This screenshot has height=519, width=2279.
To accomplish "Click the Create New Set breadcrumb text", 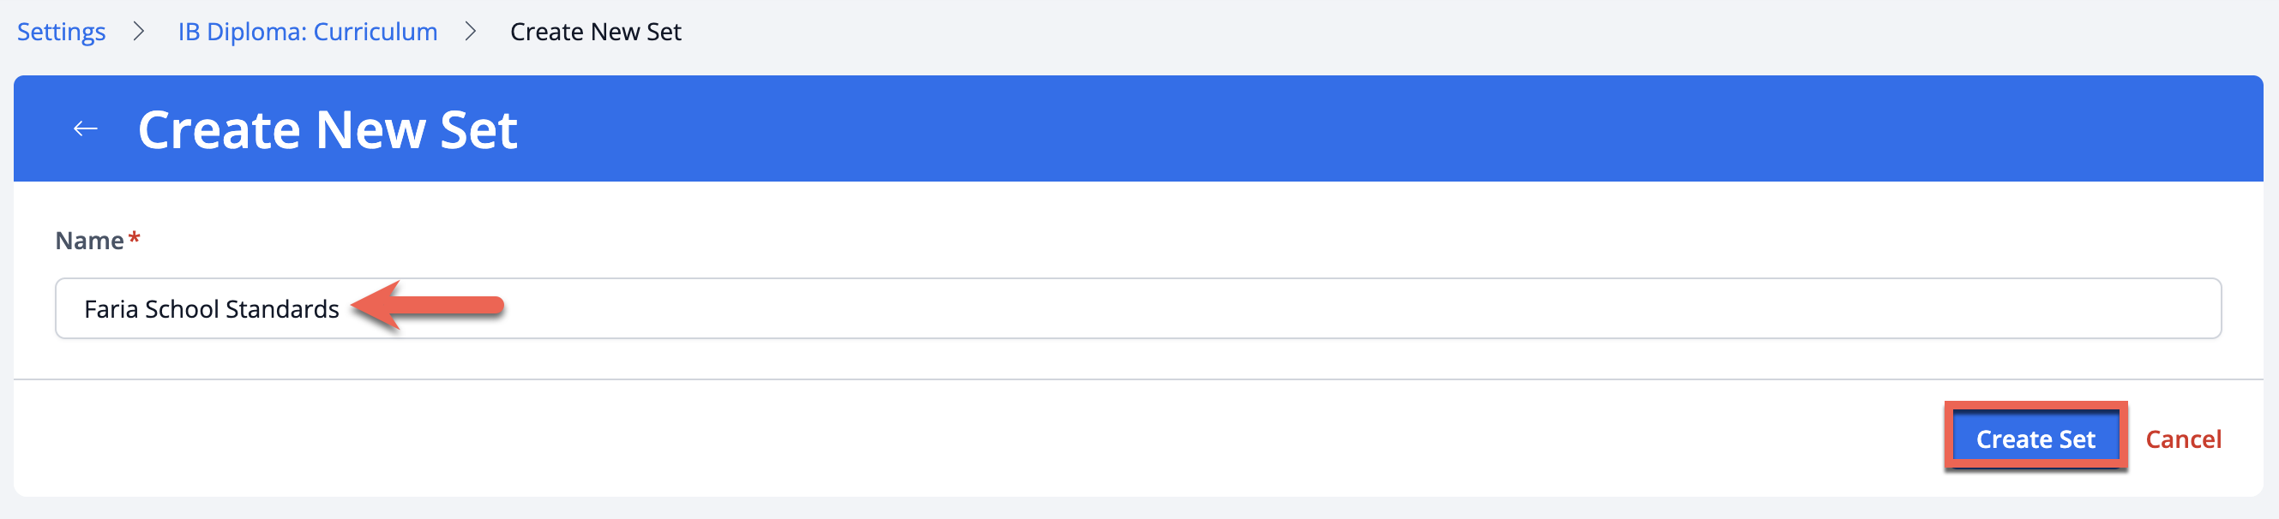I will (x=595, y=32).
